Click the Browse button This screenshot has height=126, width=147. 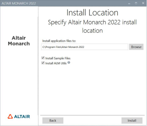[x=136, y=47]
